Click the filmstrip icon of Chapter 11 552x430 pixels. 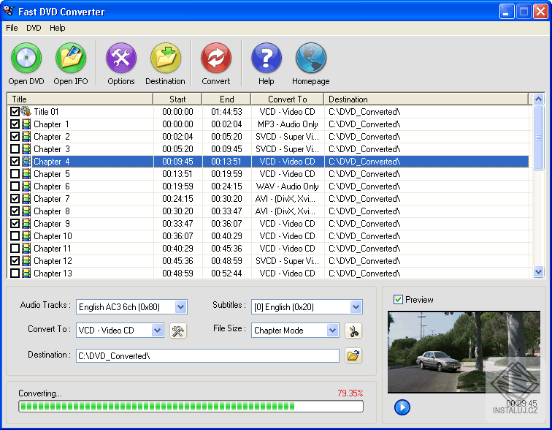[26, 249]
